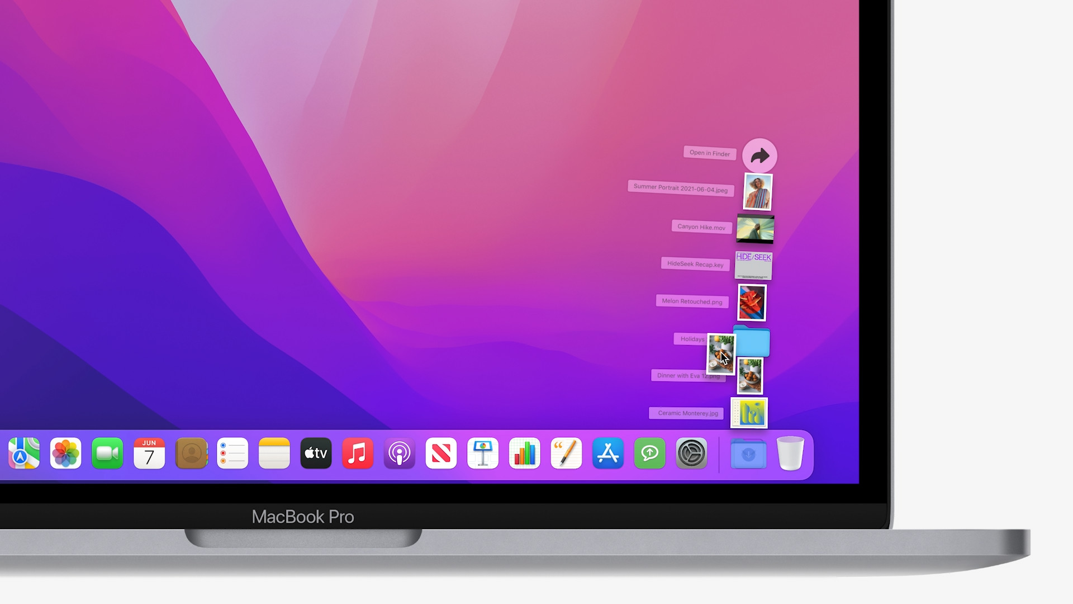Launch Keynote from the Dock

pyautogui.click(x=482, y=454)
